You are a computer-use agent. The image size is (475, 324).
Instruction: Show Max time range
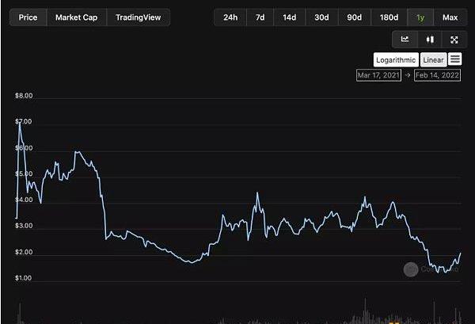click(450, 17)
